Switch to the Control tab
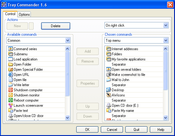Viewport: 175px width, 136px height. [10, 14]
